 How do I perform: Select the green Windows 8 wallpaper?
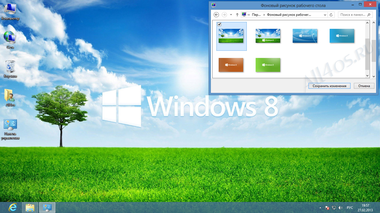tap(268, 65)
